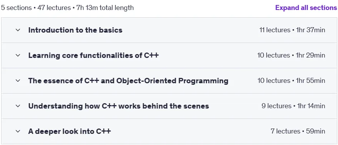Open A deeper look into C++ title
This screenshot has height=145, width=338.
(x=70, y=131)
